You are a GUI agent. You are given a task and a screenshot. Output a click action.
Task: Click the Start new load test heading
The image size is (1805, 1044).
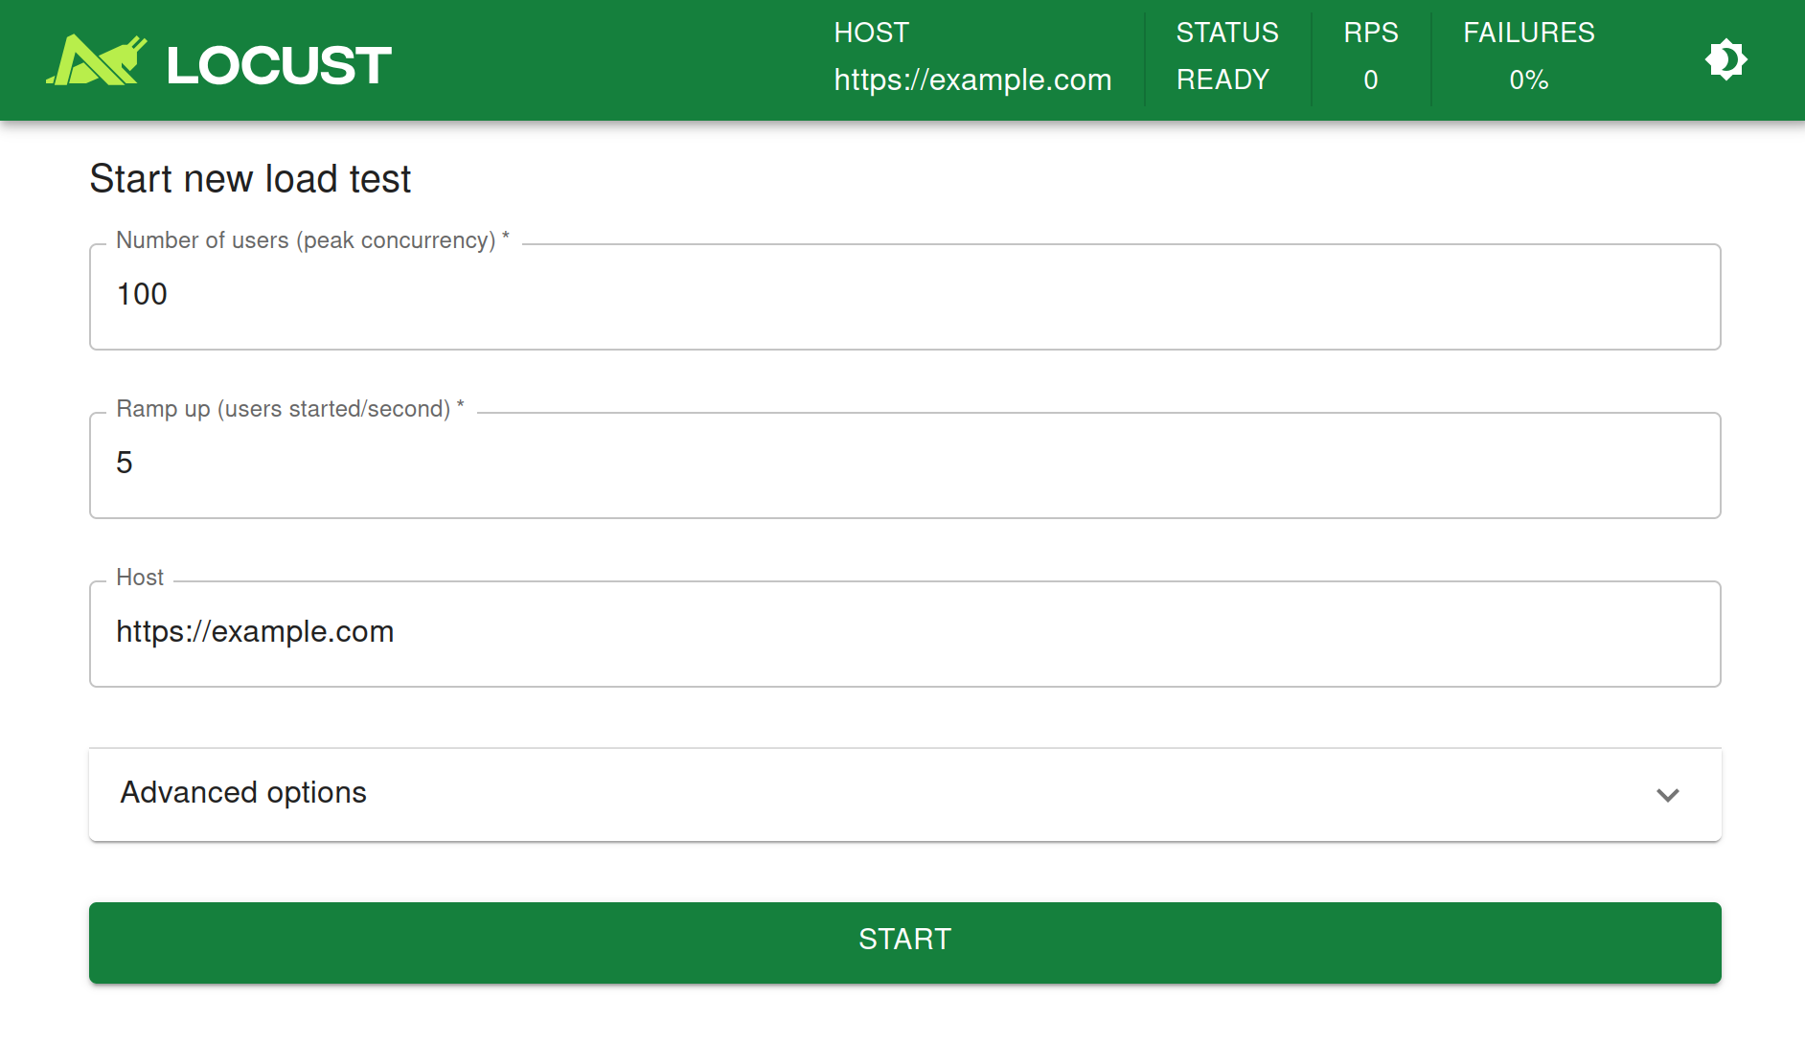[x=250, y=178]
